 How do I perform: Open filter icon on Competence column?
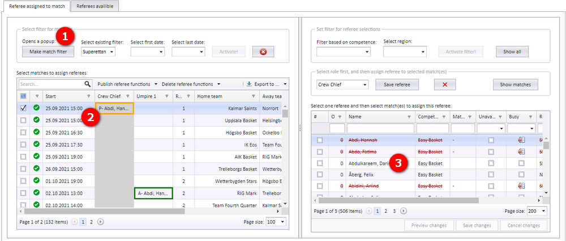point(444,117)
